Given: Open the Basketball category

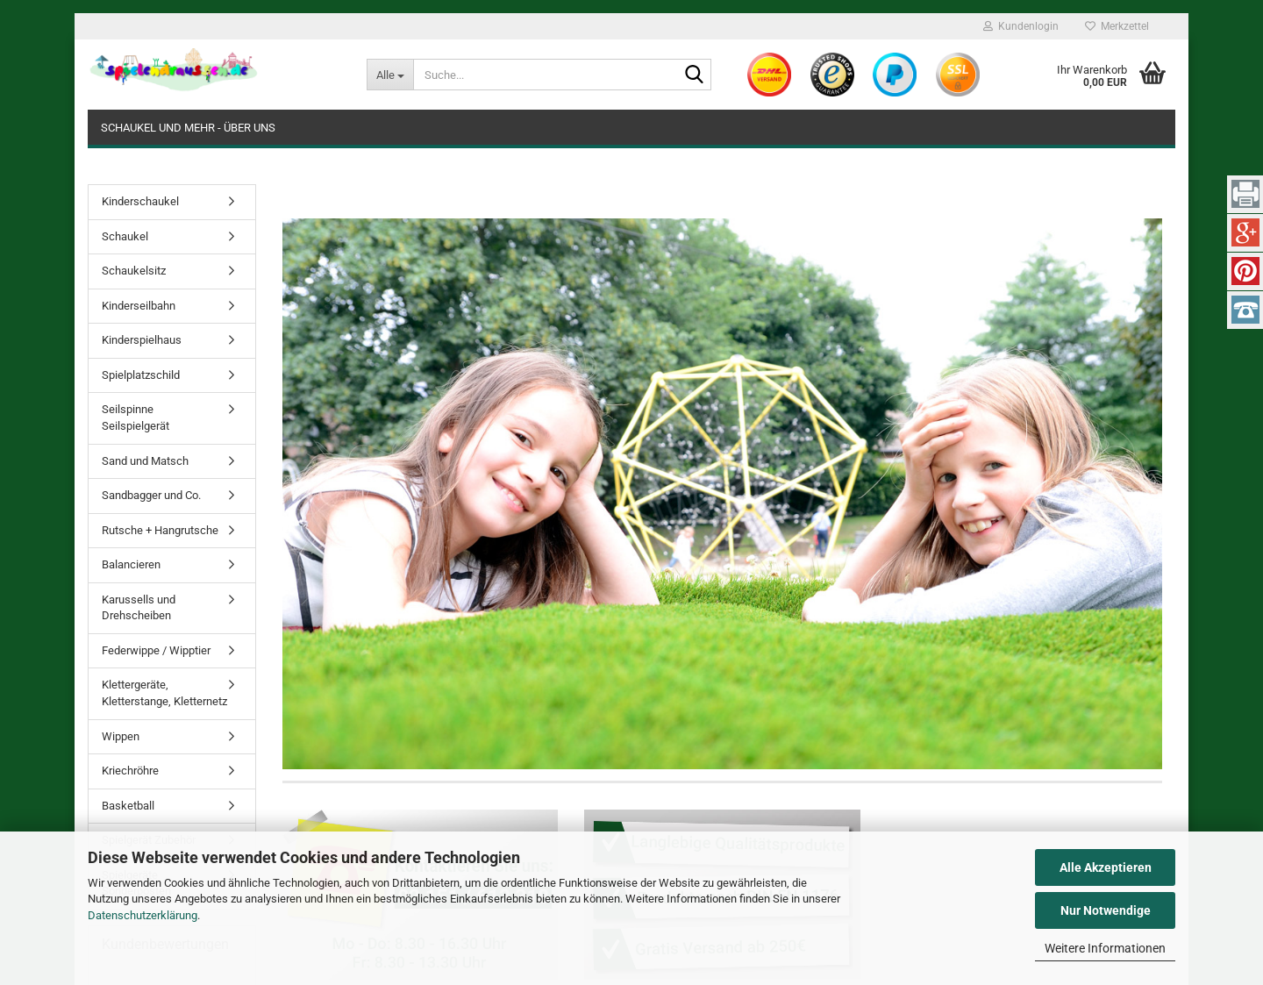Looking at the screenshot, I should [172, 806].
